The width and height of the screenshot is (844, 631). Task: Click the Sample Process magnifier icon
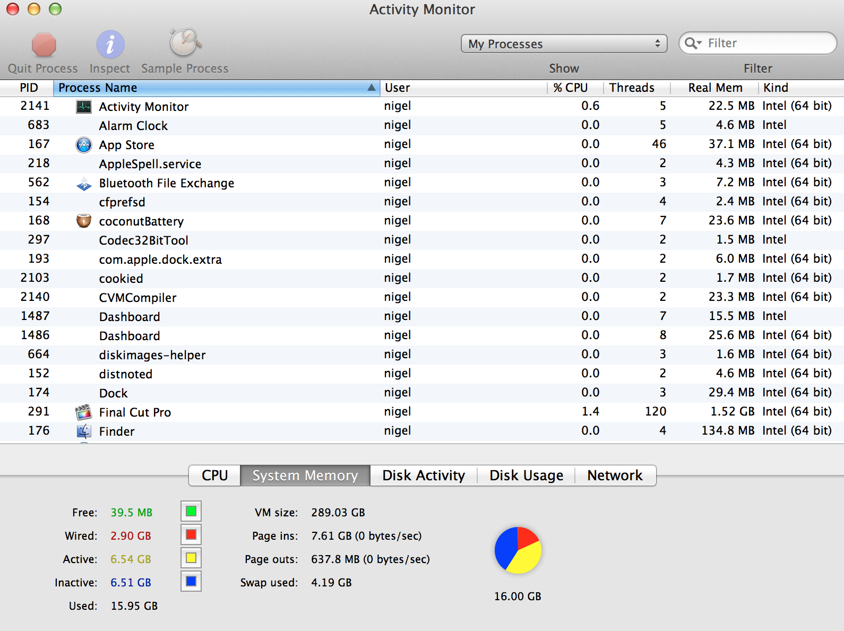(185, 43)
